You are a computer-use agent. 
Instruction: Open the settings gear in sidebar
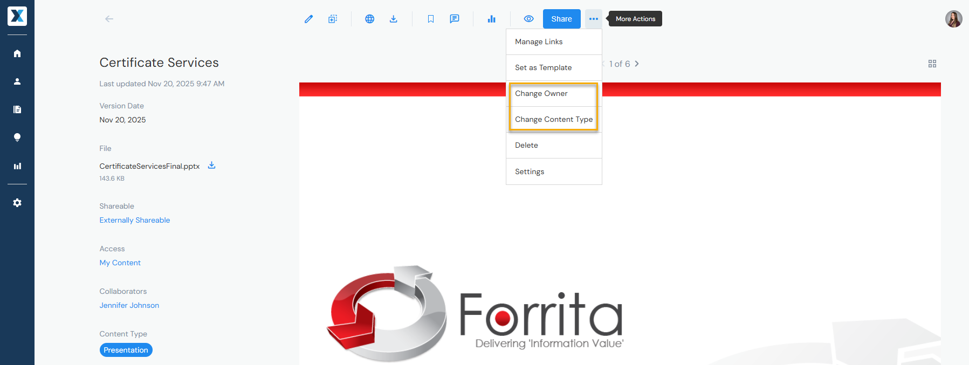(x=17, y=203)
